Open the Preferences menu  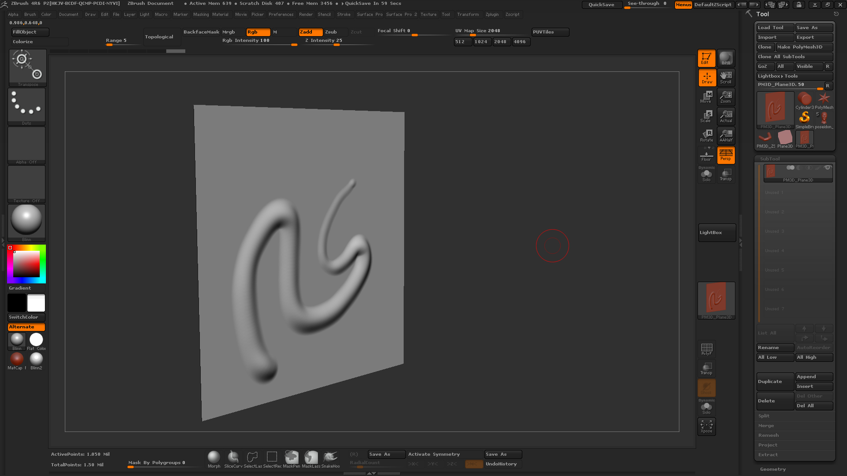pyautogui.click(x=281, y=15)
